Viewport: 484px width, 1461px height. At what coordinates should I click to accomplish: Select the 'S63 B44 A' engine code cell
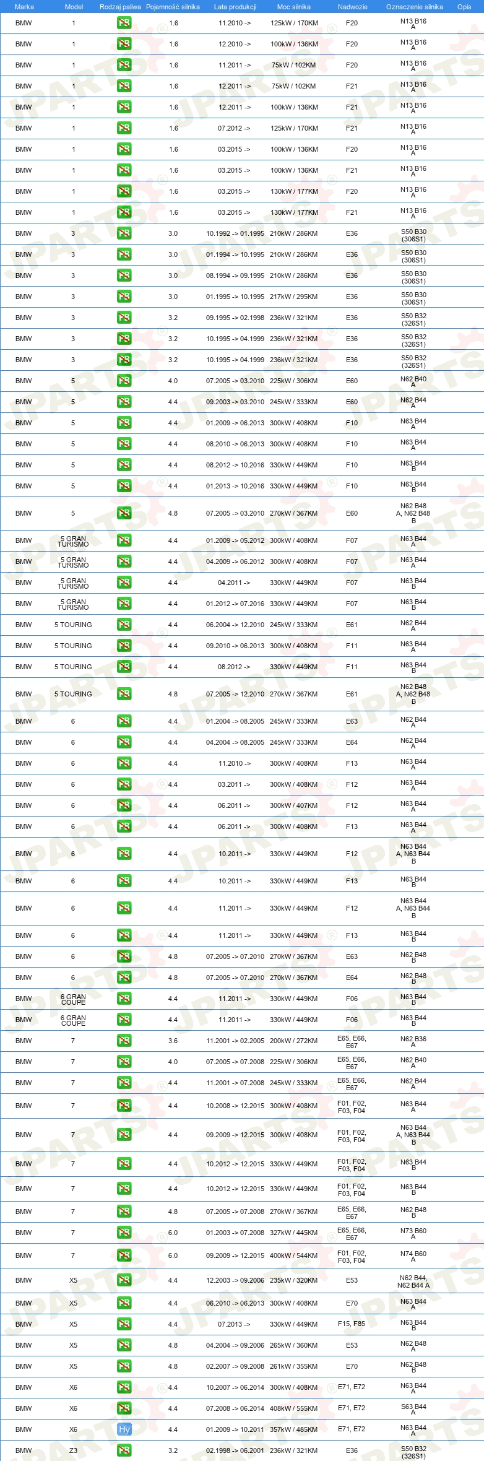coord(413,1409)
